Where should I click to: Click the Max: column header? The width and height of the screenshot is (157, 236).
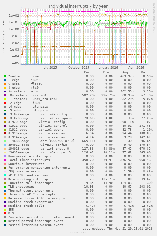(145, 72)
